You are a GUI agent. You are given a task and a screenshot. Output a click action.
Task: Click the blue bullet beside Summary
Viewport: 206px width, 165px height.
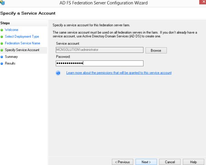(x=2, y=57)
